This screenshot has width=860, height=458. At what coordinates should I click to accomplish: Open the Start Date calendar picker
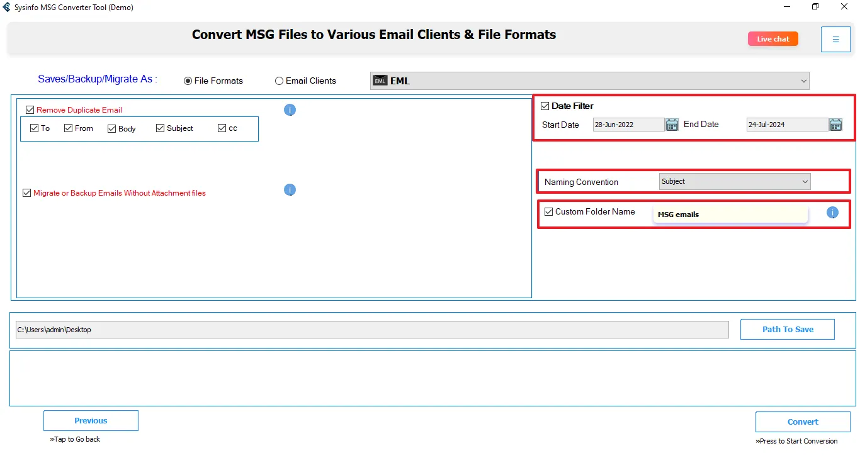(672, 125)
